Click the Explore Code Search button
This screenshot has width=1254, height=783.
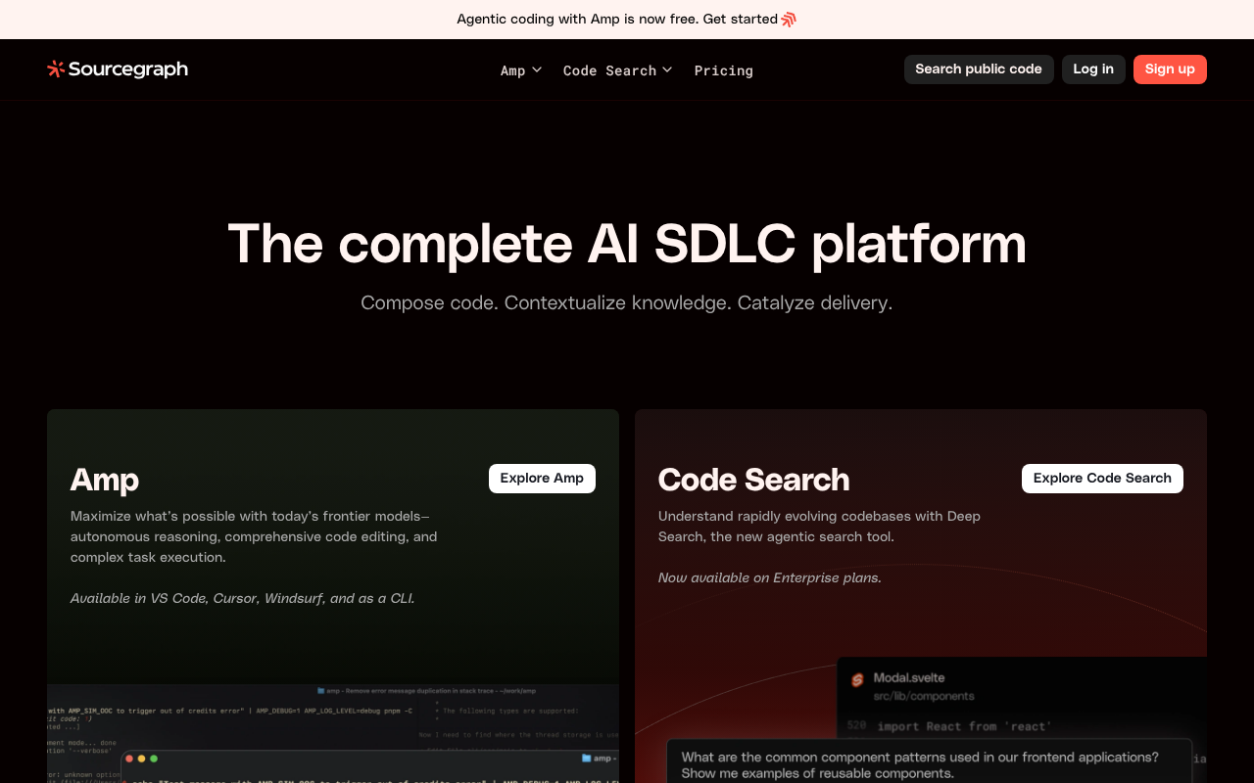tap(1102, 478)
